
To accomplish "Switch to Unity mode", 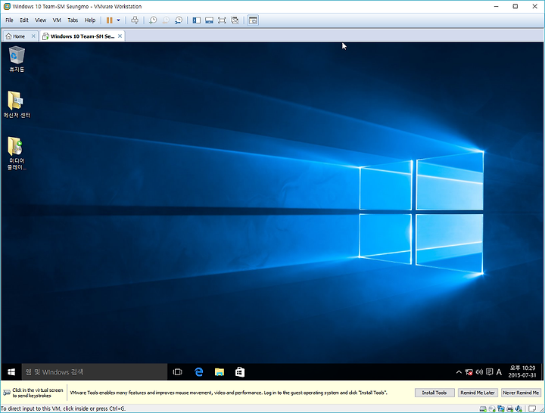I will (235, 20).
